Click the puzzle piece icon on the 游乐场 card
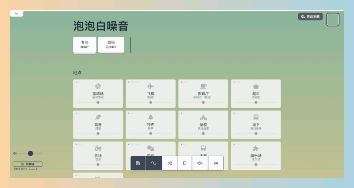 [256, 148]
